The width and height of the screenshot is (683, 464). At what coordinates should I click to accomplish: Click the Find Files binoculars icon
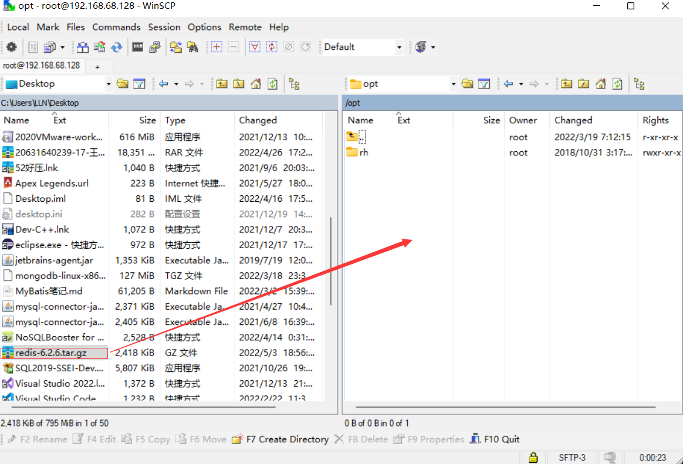[x=192, y=47]
